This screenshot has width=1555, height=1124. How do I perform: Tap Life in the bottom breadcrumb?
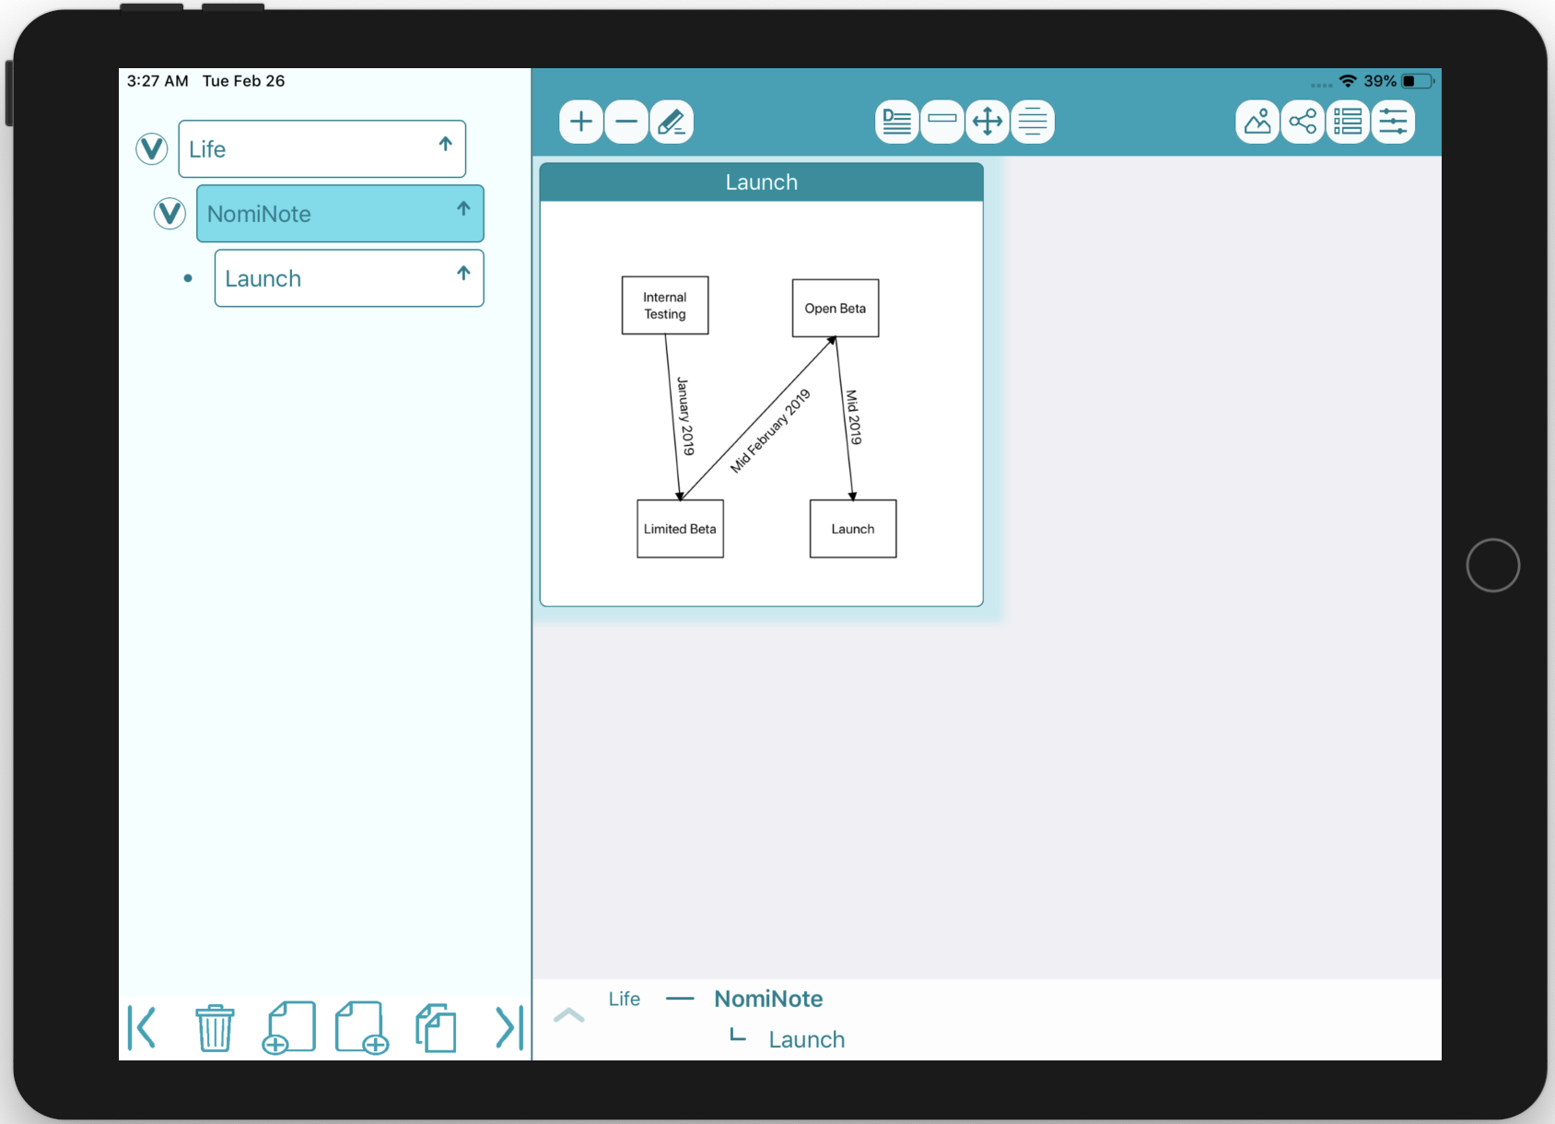click(x=625, y=999)
